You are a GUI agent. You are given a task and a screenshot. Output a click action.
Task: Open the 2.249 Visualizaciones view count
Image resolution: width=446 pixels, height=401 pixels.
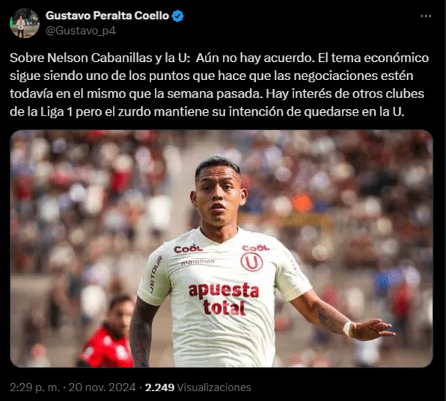[x=198, y=387]
